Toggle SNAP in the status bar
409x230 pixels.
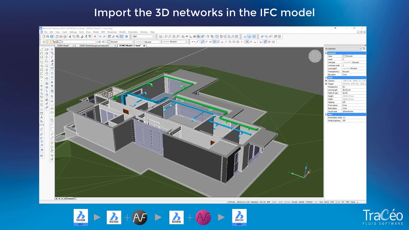click(274, 202)
